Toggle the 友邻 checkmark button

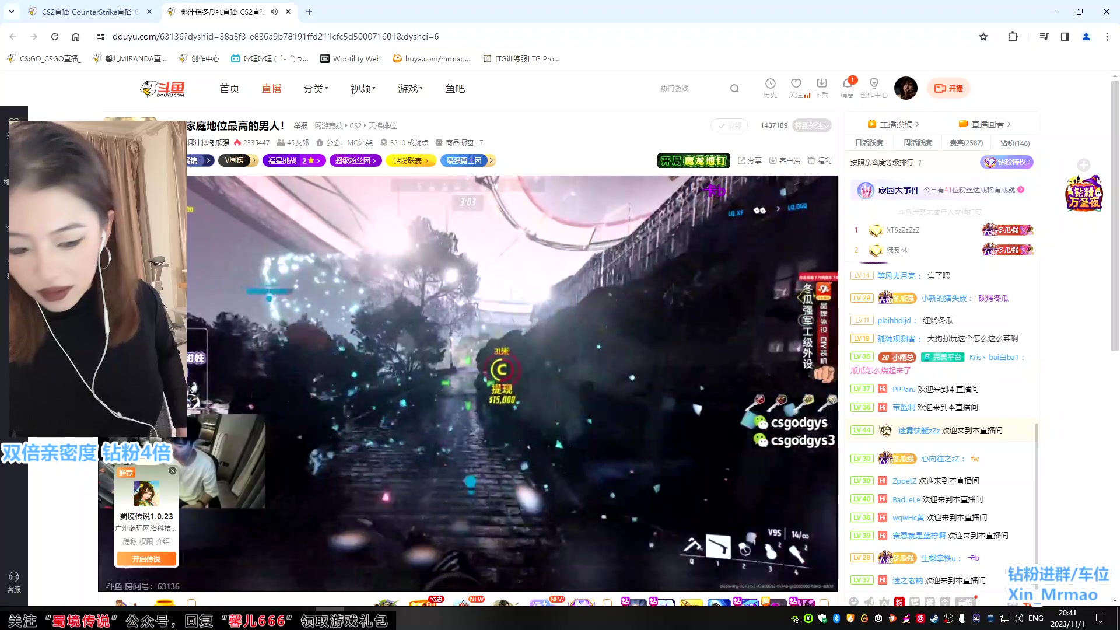coord(729,125)
